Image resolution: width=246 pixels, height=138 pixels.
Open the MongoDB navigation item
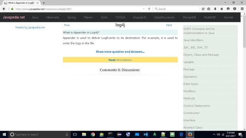pos(189,17)
